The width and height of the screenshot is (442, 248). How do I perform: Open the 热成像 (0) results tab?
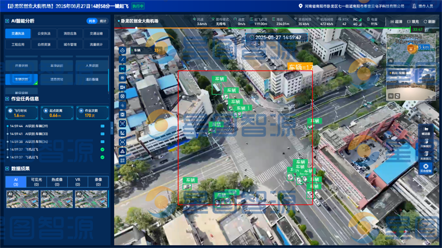[57, 182]
